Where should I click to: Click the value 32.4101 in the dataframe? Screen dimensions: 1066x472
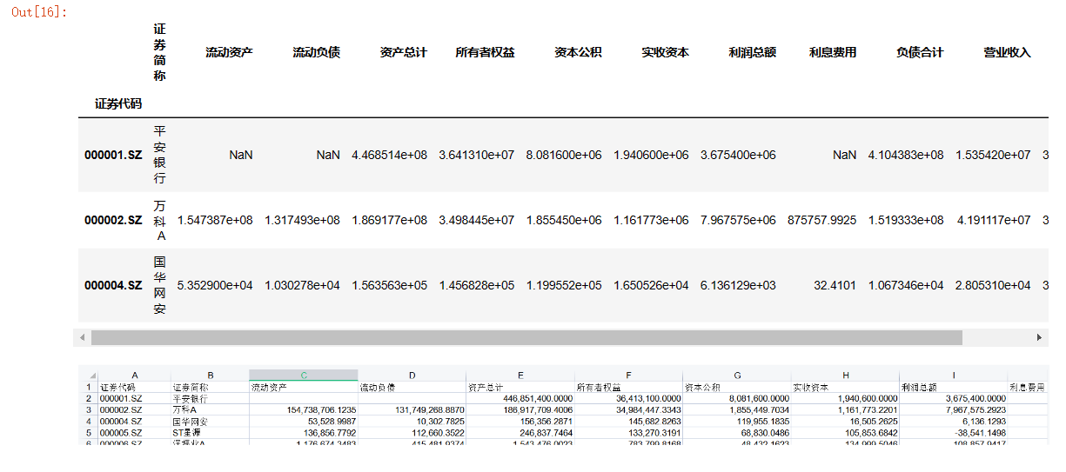click(x=837, y=285)
